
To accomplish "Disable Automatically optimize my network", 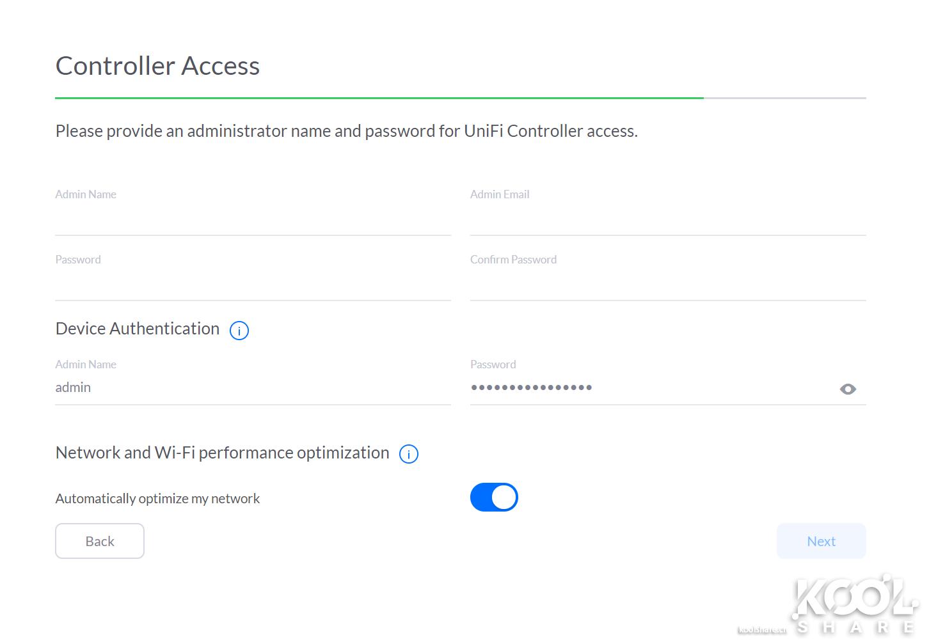I will click(x=494, y=497).
